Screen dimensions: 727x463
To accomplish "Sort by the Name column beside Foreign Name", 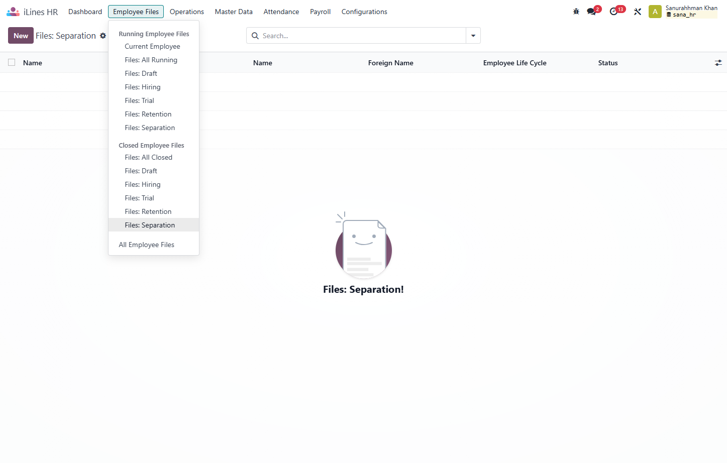I will click(x=263, y=63).
